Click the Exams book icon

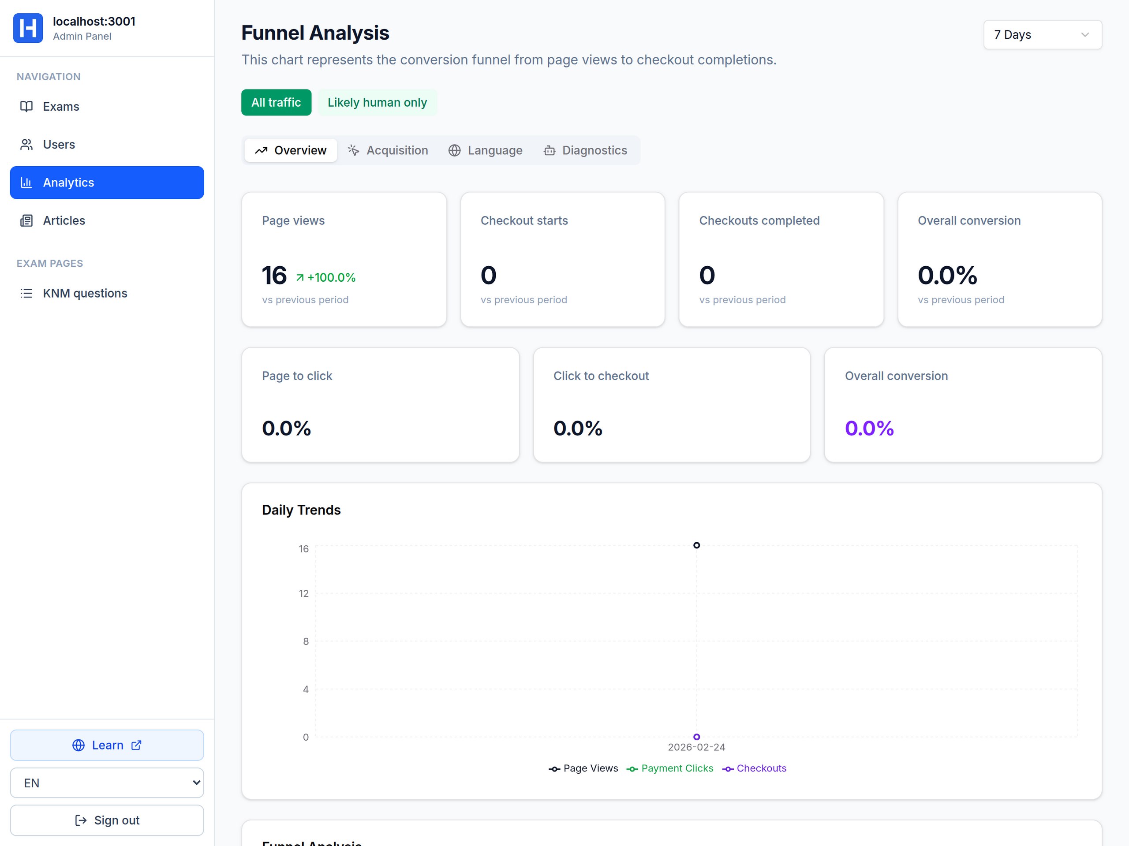click(26, 107)
